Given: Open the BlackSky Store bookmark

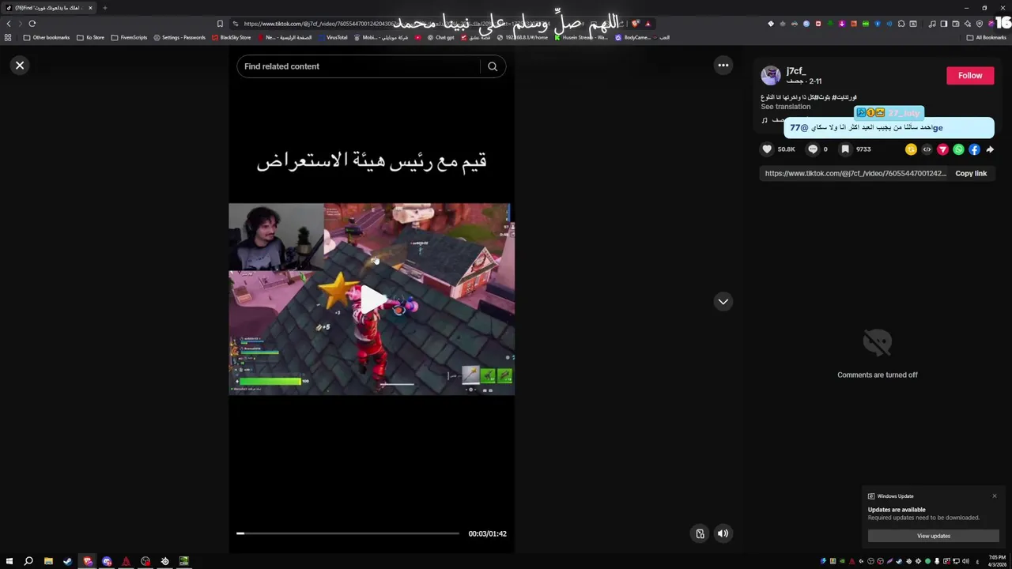Looking at the screenshot, I should [x=231, y=37].
